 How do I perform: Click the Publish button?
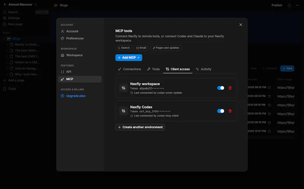[277, 5]
